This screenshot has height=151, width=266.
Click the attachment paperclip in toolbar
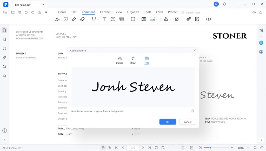(x=189, y=19)
